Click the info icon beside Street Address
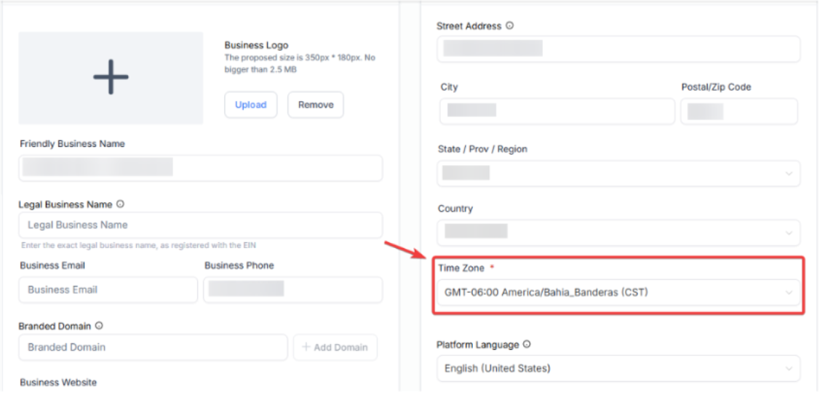Screen dimensions: 820x395 tap(509, 25)
